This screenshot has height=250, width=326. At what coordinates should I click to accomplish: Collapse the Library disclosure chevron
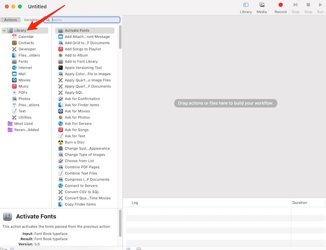click(4, 30)
